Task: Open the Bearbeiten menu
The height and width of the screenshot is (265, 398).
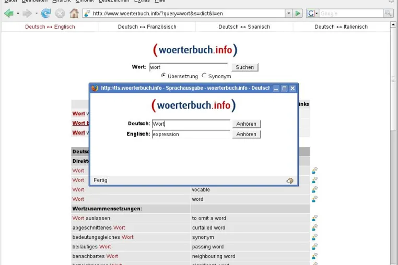Action: (x=34, y=1)
